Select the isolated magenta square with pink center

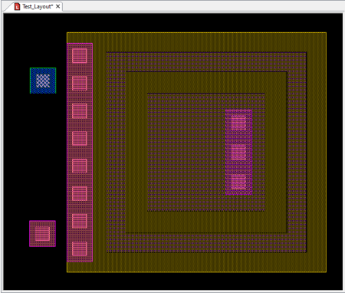pos(42,234)
